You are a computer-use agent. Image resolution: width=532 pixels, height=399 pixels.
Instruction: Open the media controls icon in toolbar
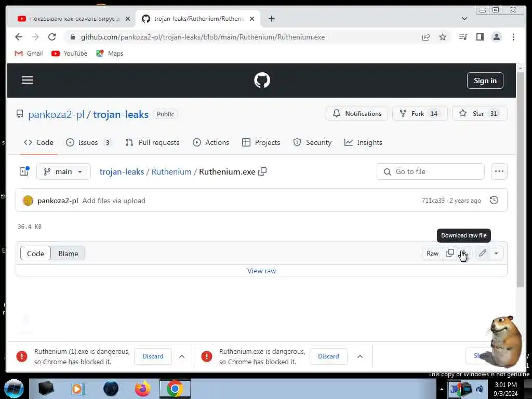coord(463,37)
